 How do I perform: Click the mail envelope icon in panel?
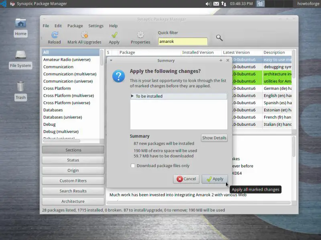216,4
